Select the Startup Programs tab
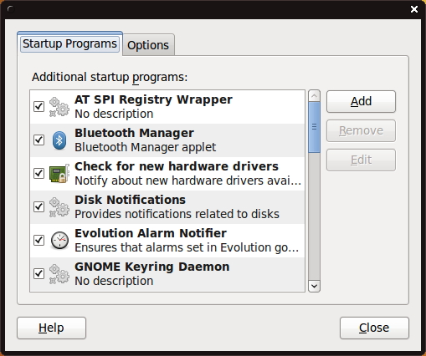 pos(69,43)
